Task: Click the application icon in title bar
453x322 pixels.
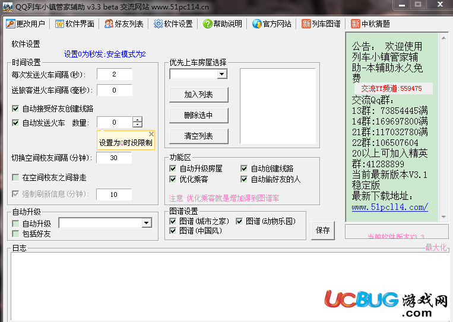Action: tap(8, 7)
